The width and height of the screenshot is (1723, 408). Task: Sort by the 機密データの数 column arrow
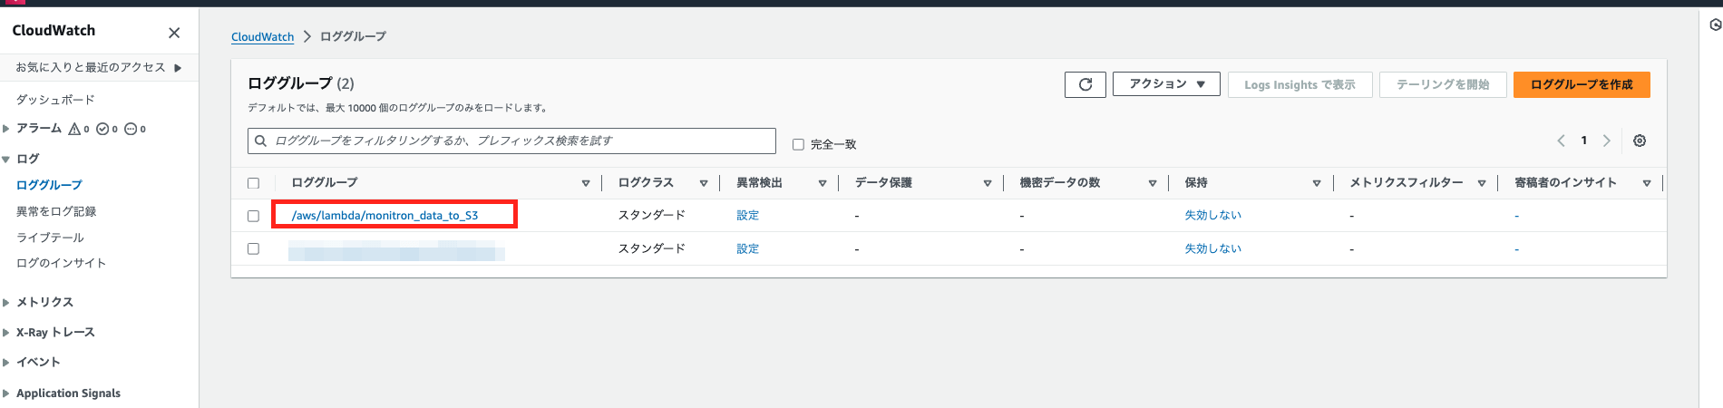tap(1153, 183)
